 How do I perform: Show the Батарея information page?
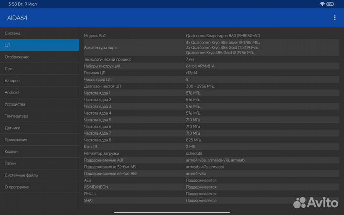point(39,81)
